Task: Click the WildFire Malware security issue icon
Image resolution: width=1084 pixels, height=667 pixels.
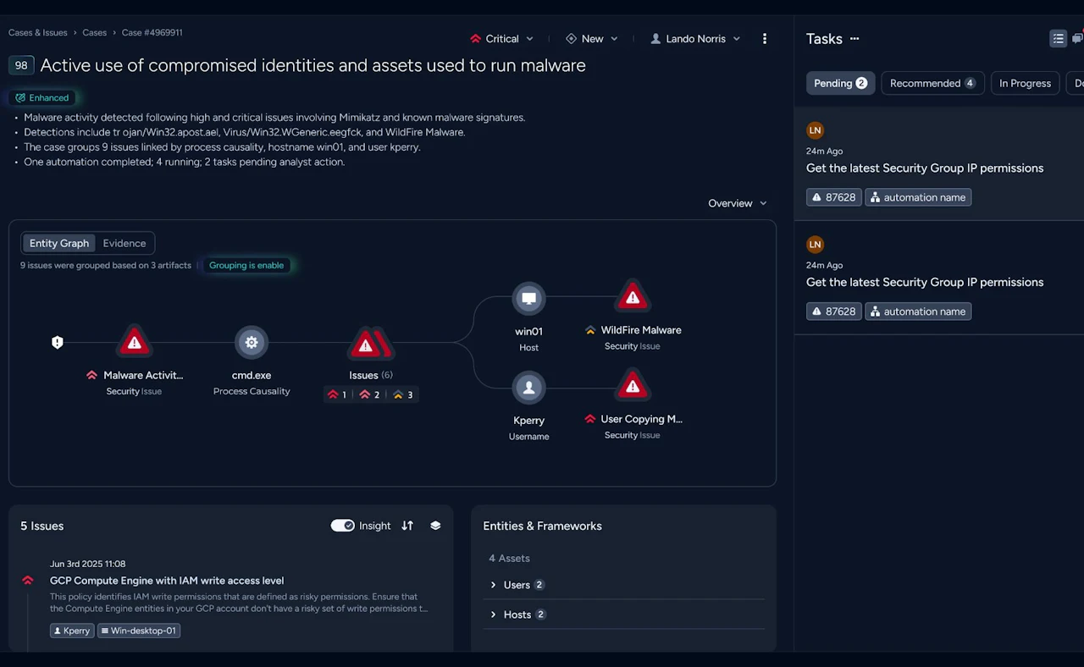Action: click(x=633, y=295)
